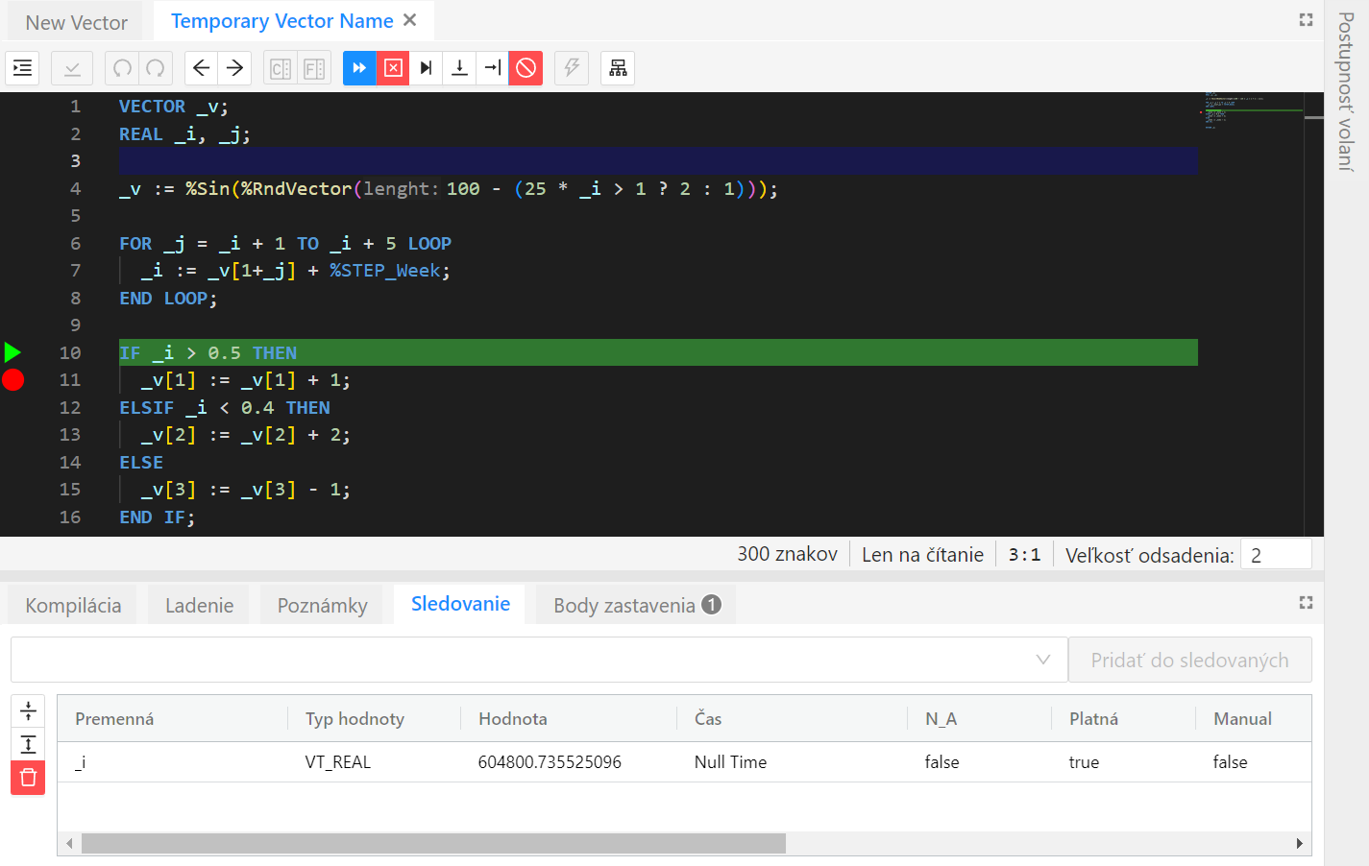Open the Body zastavenia tab

point(634,604)
